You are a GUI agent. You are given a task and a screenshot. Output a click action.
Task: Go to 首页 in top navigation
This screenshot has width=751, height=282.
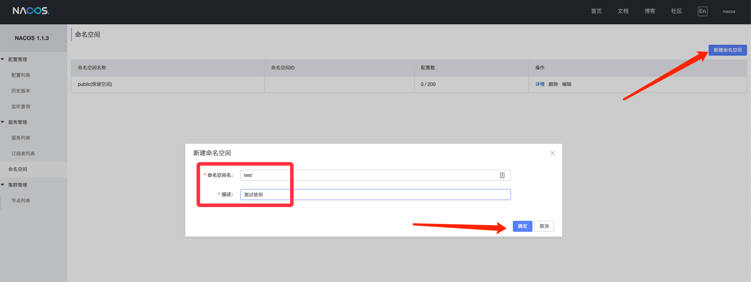pyautogui.click(x=596, y=11)
